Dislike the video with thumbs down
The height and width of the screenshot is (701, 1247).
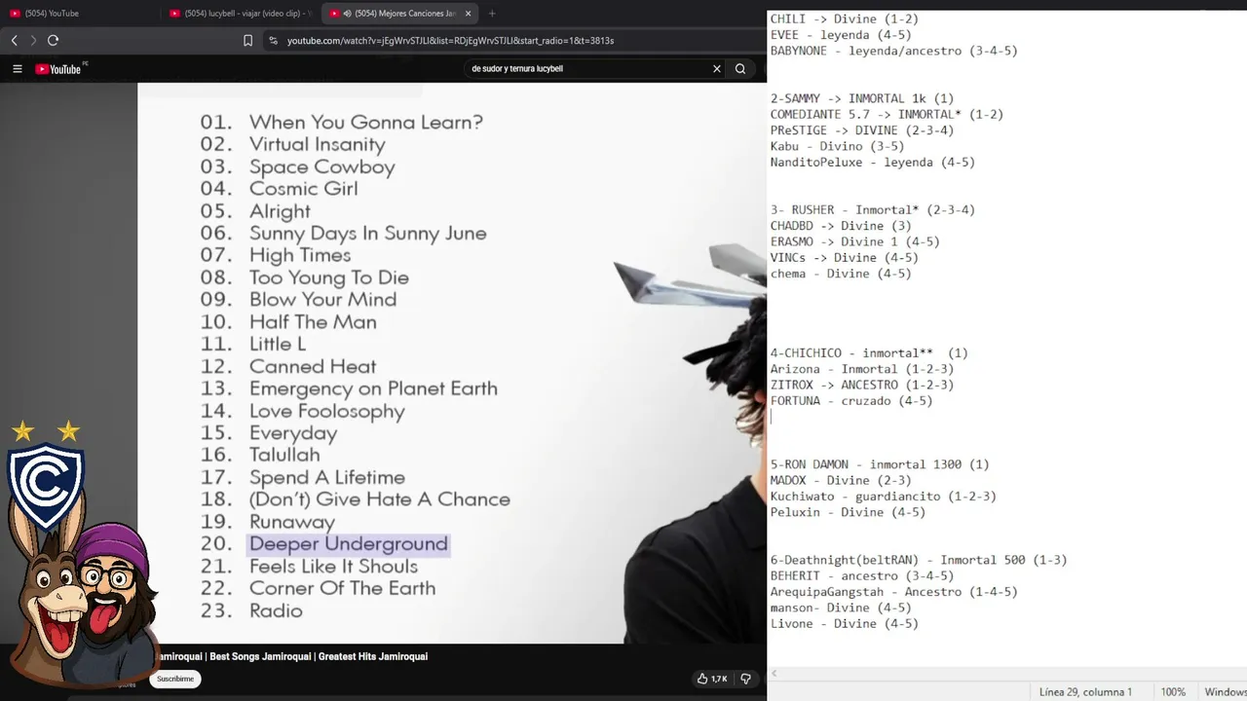pos(746,679)
